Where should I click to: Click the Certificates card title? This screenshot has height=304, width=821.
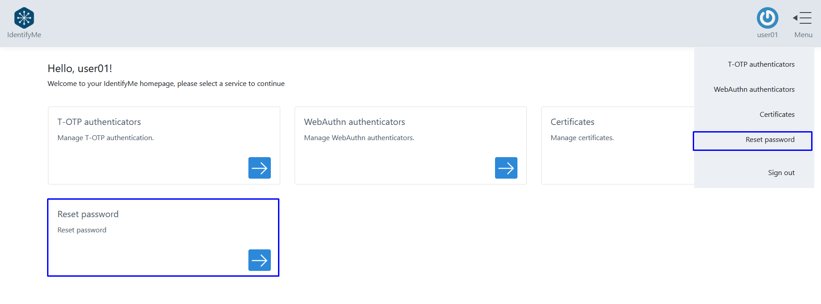(572, 122)
